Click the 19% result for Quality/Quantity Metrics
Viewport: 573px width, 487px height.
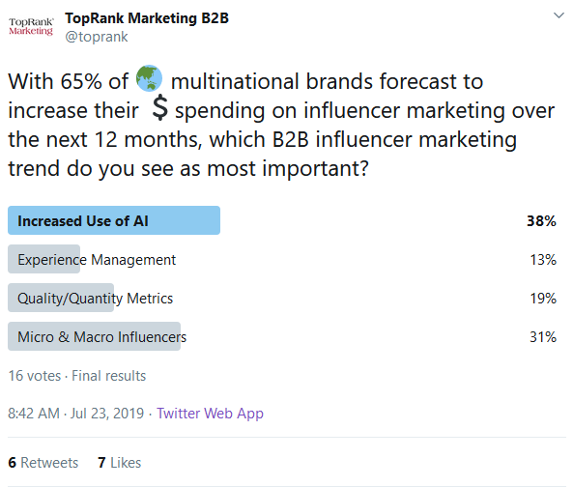(543, 299)
